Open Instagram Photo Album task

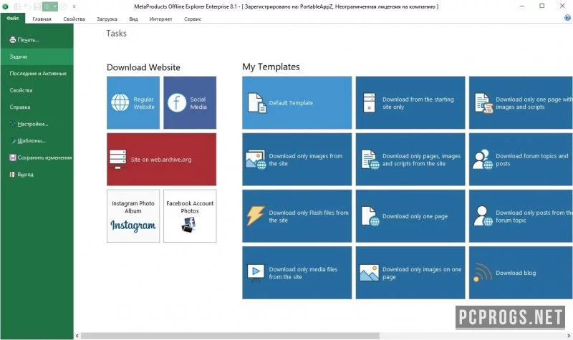click(x=133, y=216)
